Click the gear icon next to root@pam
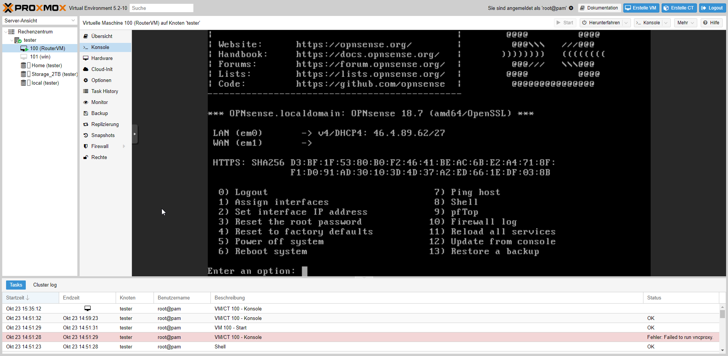728x356 pixels. 571,8
